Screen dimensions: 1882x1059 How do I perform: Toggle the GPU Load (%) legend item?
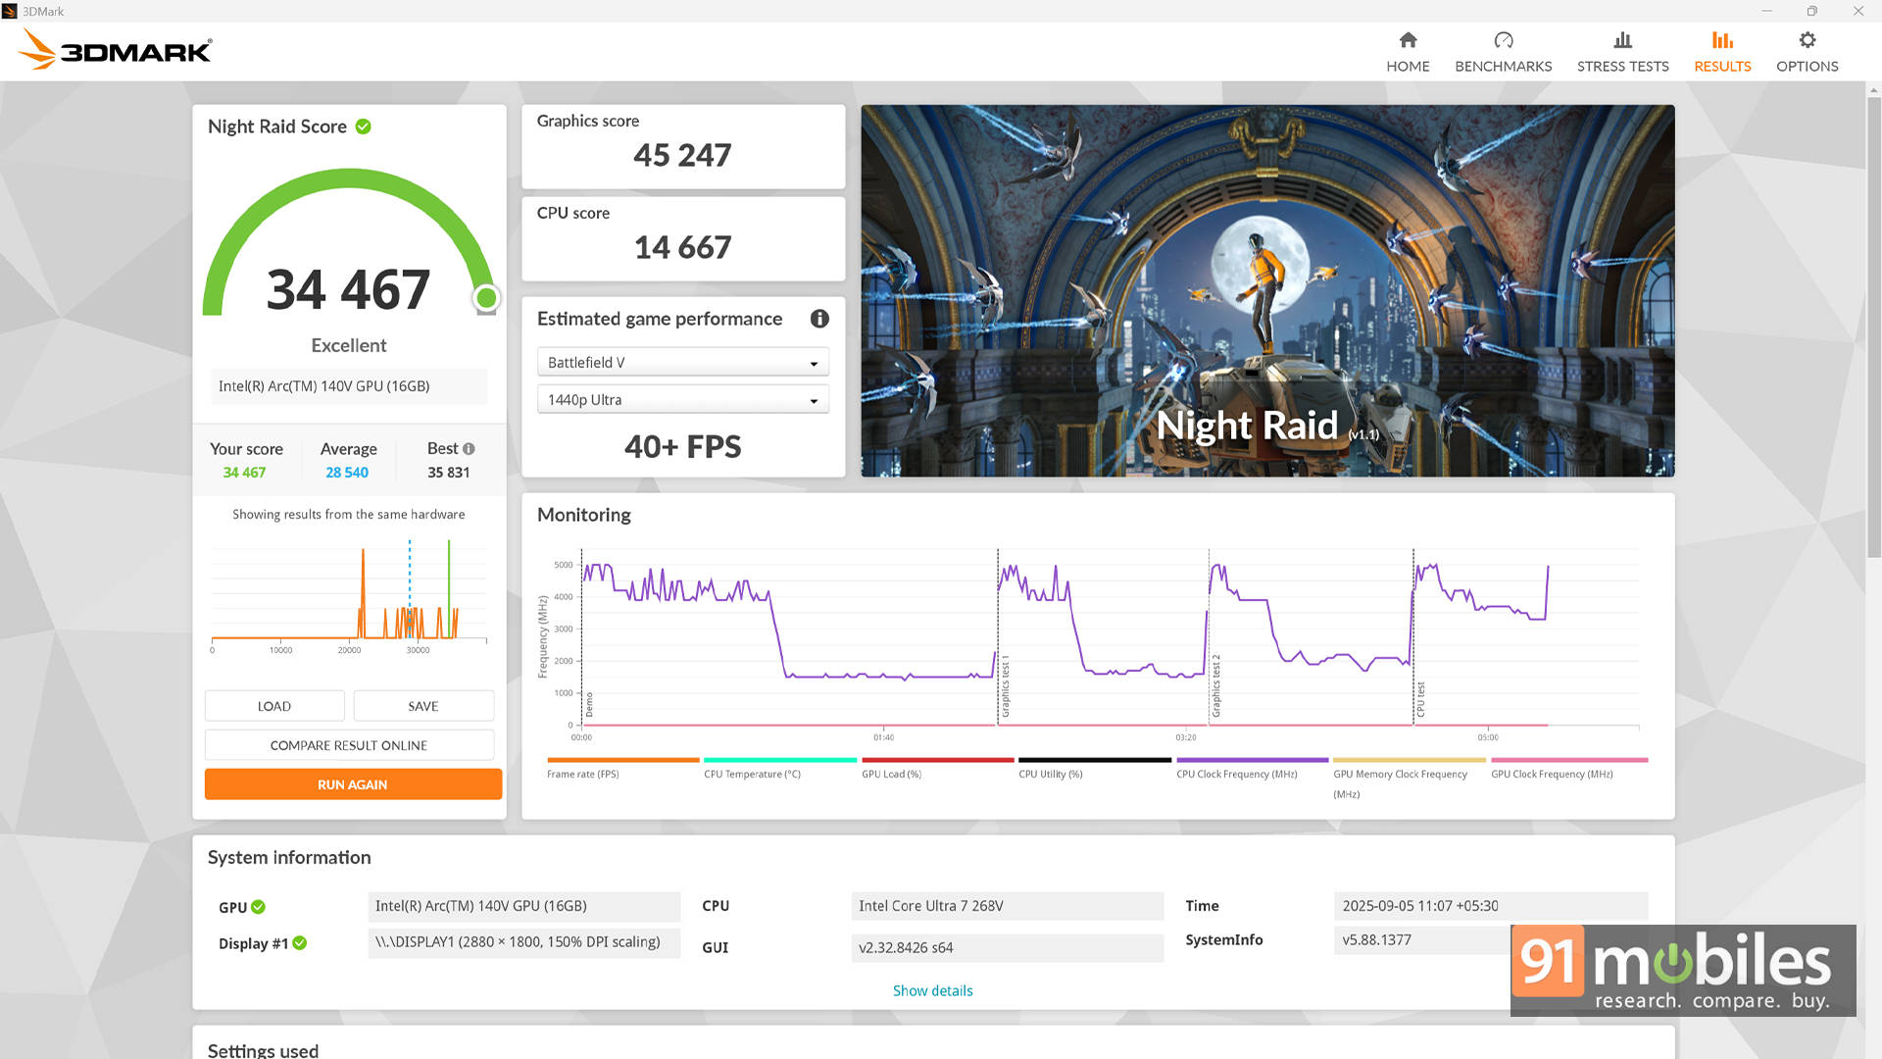(891, 774)
